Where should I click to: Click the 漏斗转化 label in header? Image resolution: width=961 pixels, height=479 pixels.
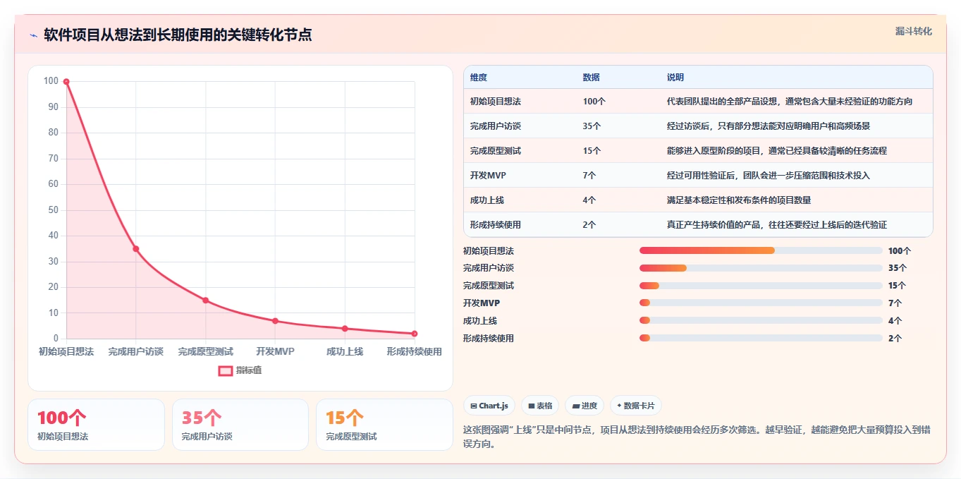pyautogui.click(x=914, y=32)
